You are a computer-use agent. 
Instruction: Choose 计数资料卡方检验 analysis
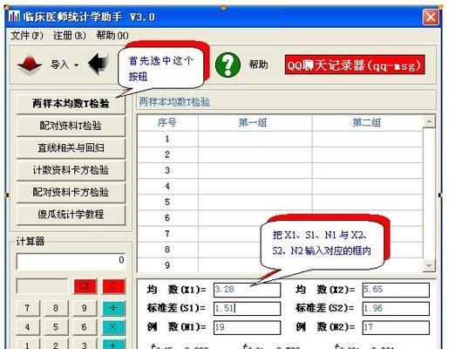pos(71,170)
